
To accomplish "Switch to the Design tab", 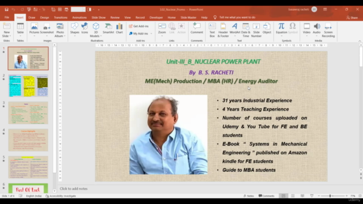I will click(44, 18).
